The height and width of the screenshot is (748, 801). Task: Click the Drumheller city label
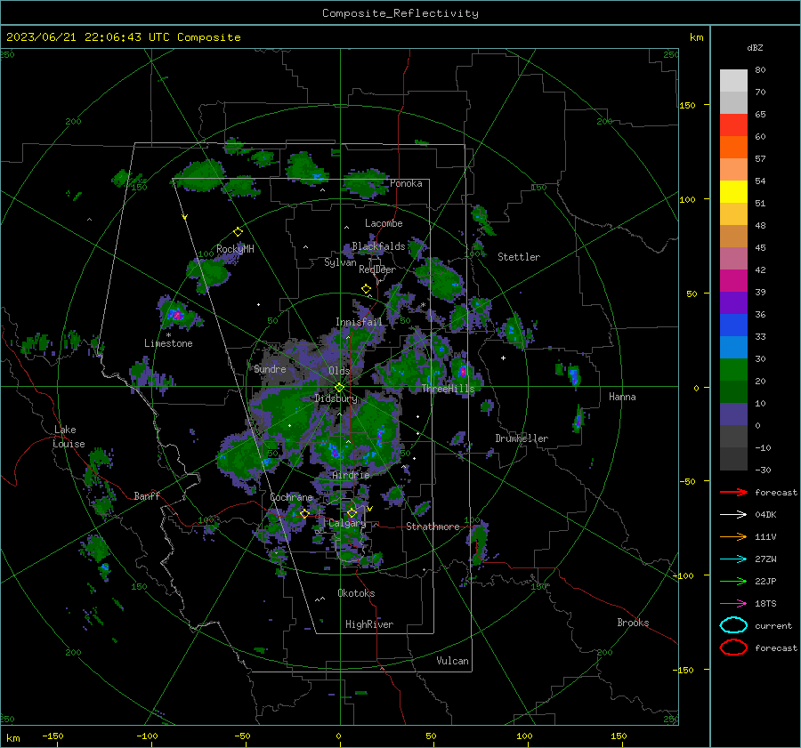coord(522,438)
